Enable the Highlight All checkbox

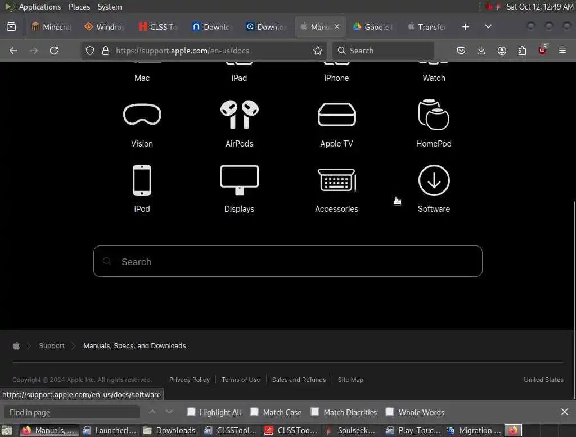(x=191, y=412)
